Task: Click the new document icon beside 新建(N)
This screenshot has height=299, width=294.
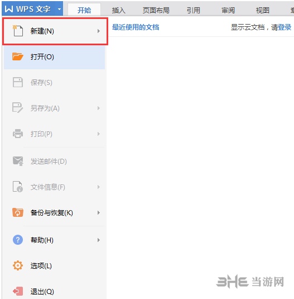Action: pyautogui.click(x=18, y=31)
